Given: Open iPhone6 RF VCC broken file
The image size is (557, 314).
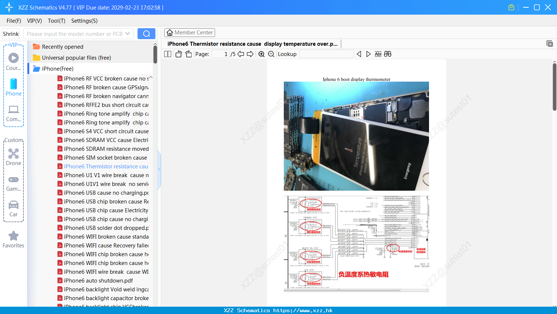Looking at the screenshot, I should [x=103, y=79].
